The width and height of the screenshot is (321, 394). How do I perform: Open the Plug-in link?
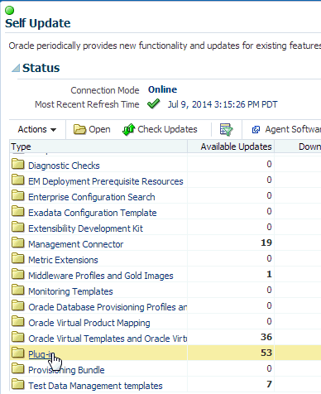point(41,354)
